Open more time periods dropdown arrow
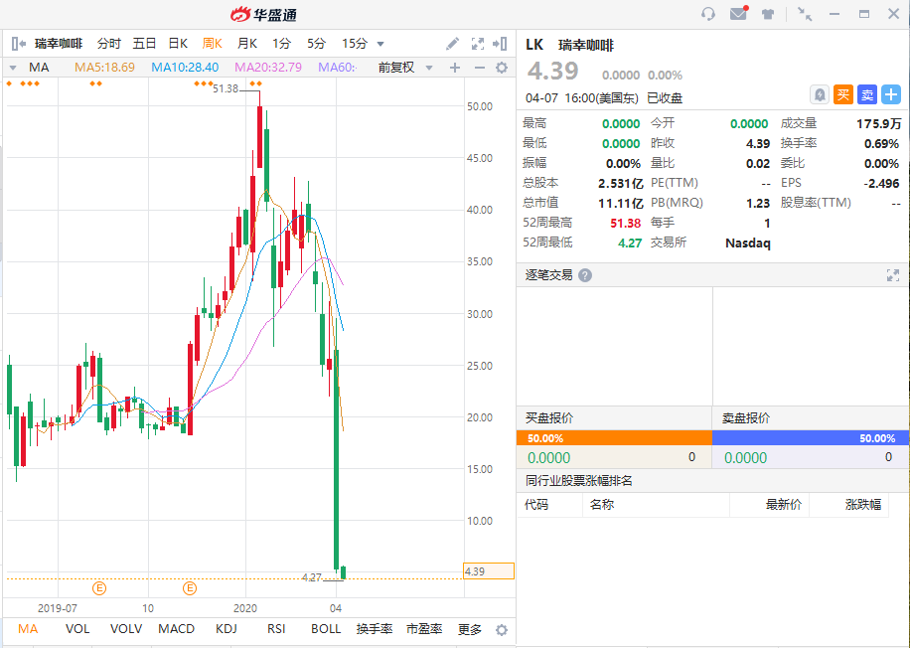 pos(380,44)
